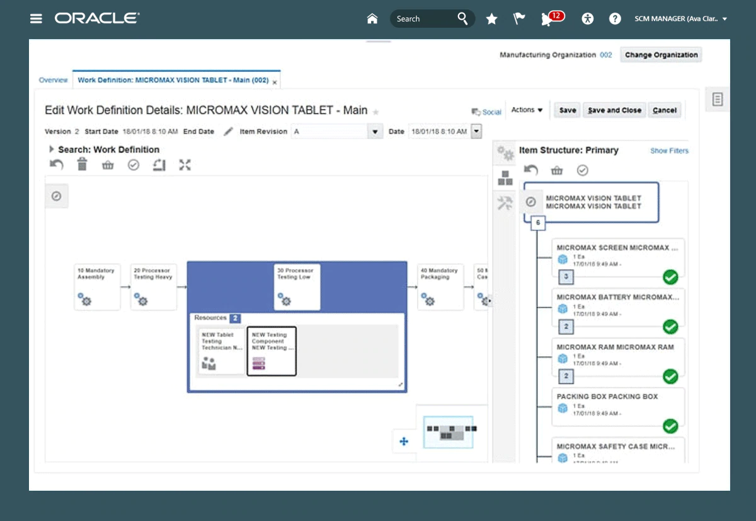Image resolution: width=756 pixels, height=521 pixels.
Task: Click the Save and Close button
Action: tap(614, 110)
